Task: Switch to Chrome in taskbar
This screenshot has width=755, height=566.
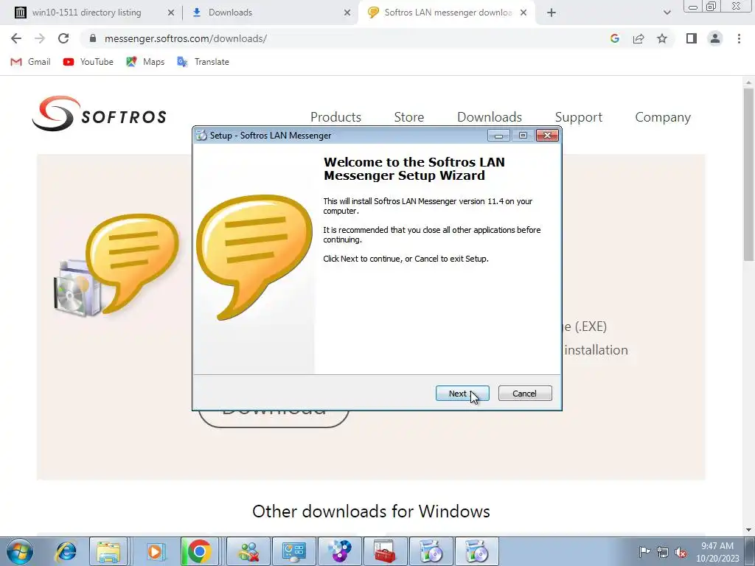Action: pyautogui.click(x=199, y=551)
